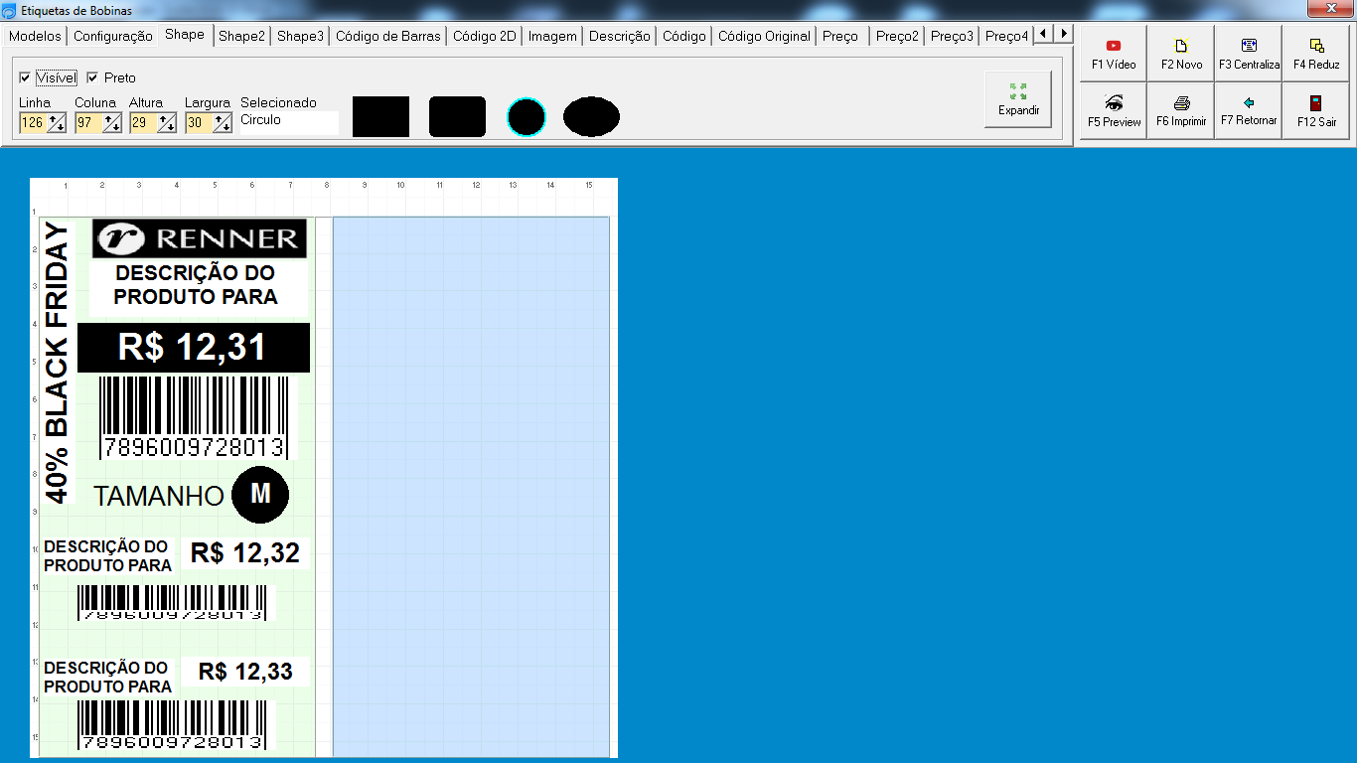The height and width of the screenshot is (763, 1357).
Task: Select the black circle with letter M
Action: (260, 494)
